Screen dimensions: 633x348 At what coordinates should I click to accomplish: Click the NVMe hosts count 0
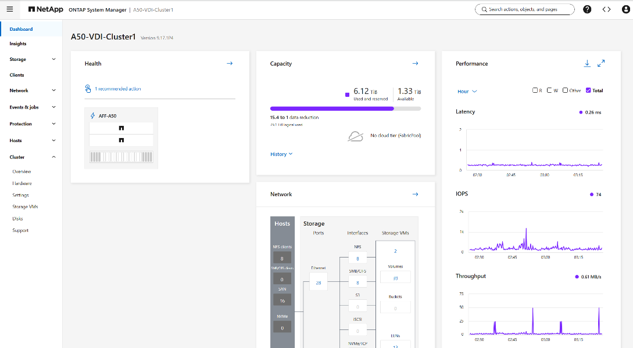pyautogui.click(x=282, y=328)
